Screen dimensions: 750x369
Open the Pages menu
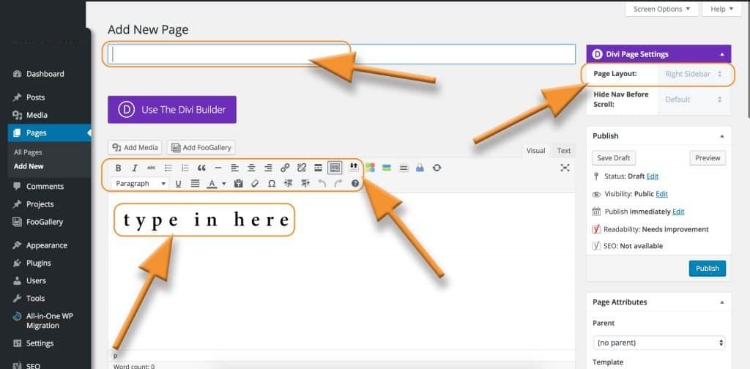tap(37, 133)
